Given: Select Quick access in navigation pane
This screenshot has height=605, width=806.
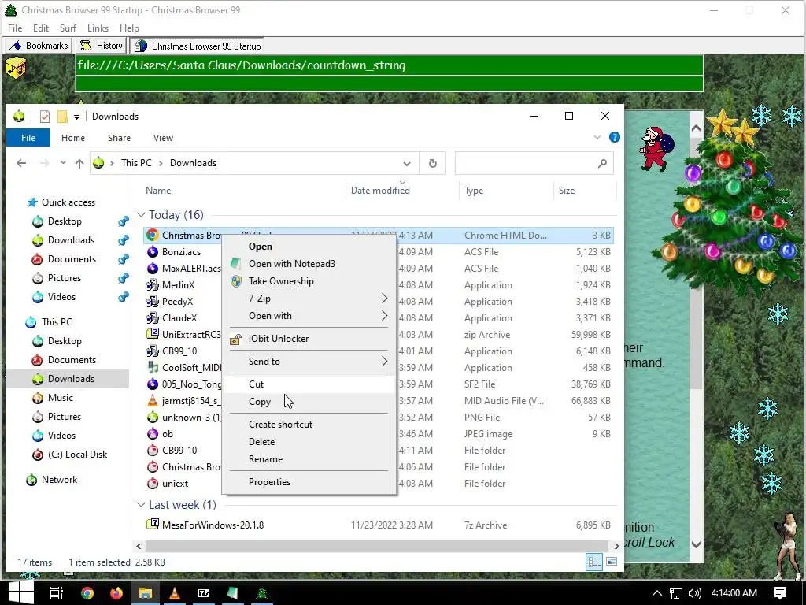Looking at the screenshot, I should (x=68, y=202).
